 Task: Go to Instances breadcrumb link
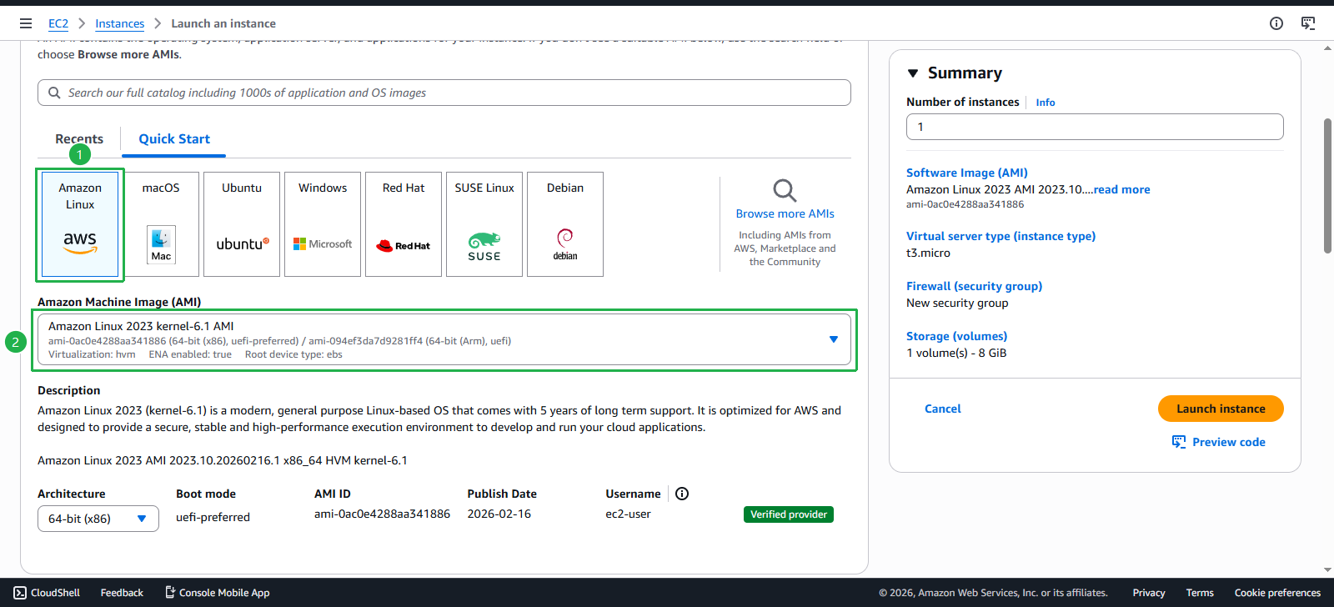tap(119, 23)
